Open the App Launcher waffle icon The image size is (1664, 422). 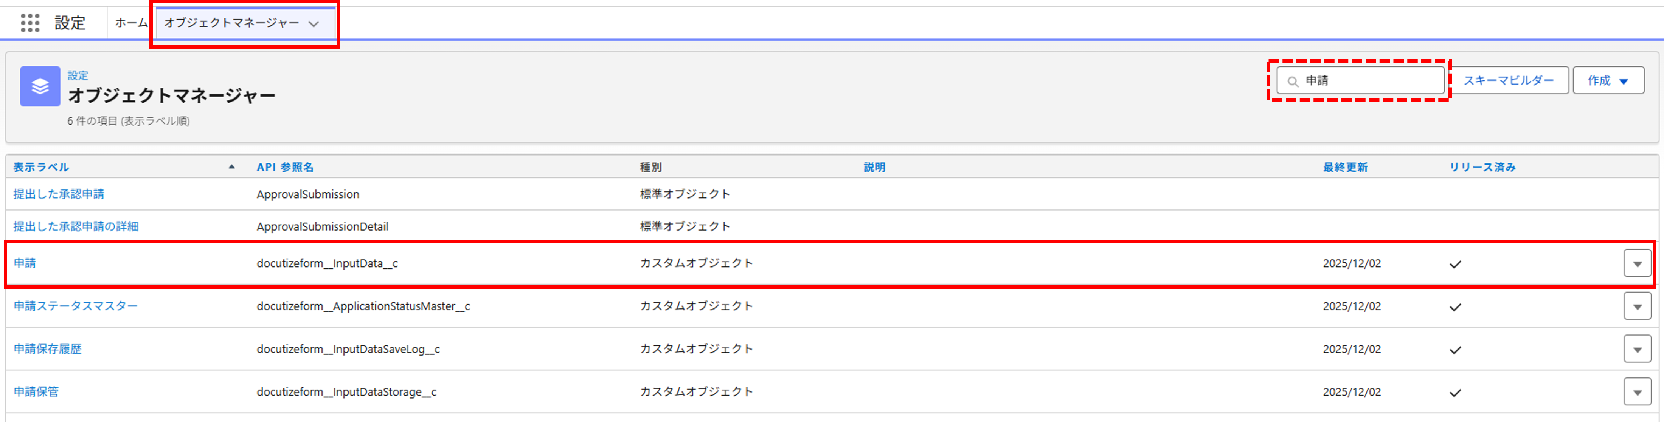[x=30, y=23]
